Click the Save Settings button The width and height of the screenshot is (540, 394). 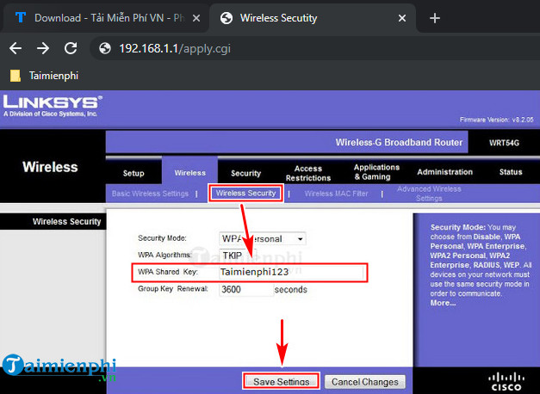point(281,382)
